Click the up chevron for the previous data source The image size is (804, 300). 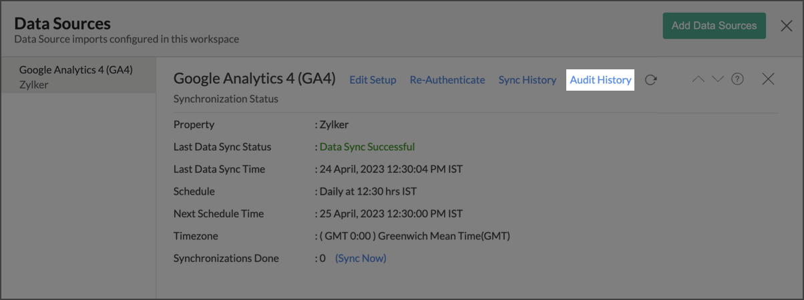click(x=698, y=79)
